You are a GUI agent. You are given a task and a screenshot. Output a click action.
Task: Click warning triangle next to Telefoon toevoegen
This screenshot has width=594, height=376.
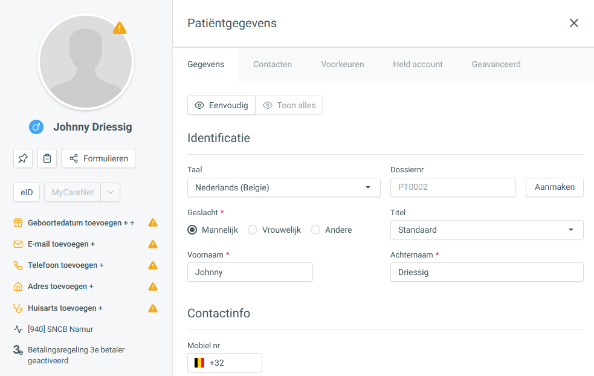point(153,265)
